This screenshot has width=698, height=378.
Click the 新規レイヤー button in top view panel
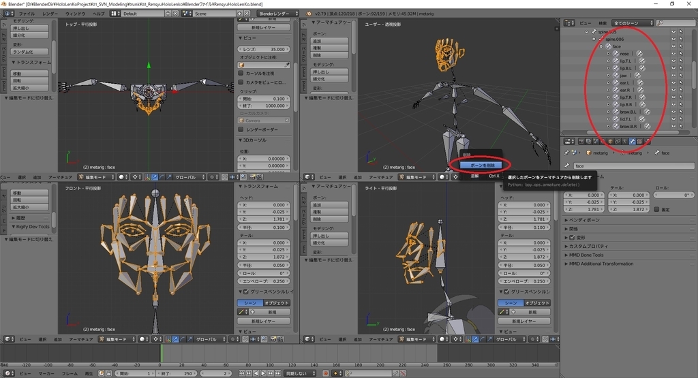point(264,27)
